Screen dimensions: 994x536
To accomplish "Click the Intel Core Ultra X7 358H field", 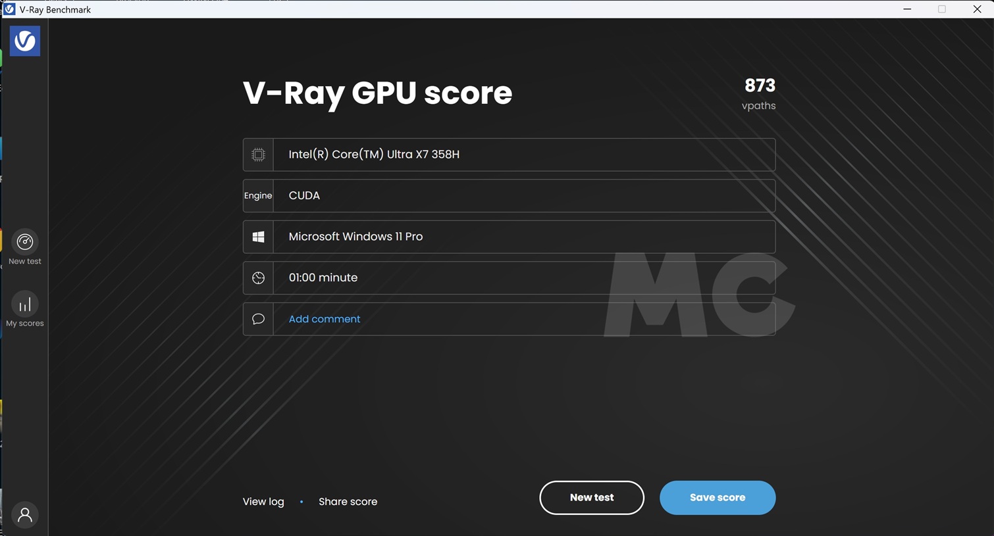I will point(523,155).
